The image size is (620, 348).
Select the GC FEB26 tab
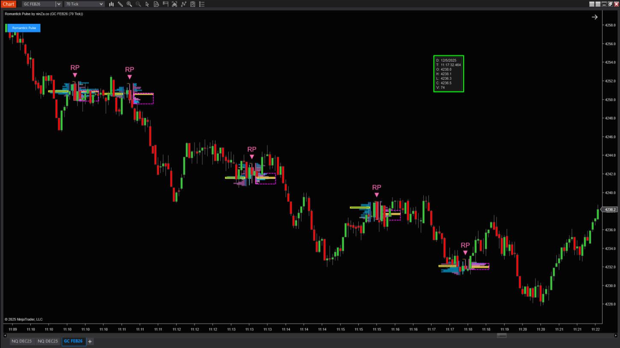click(x=73, y=341)
